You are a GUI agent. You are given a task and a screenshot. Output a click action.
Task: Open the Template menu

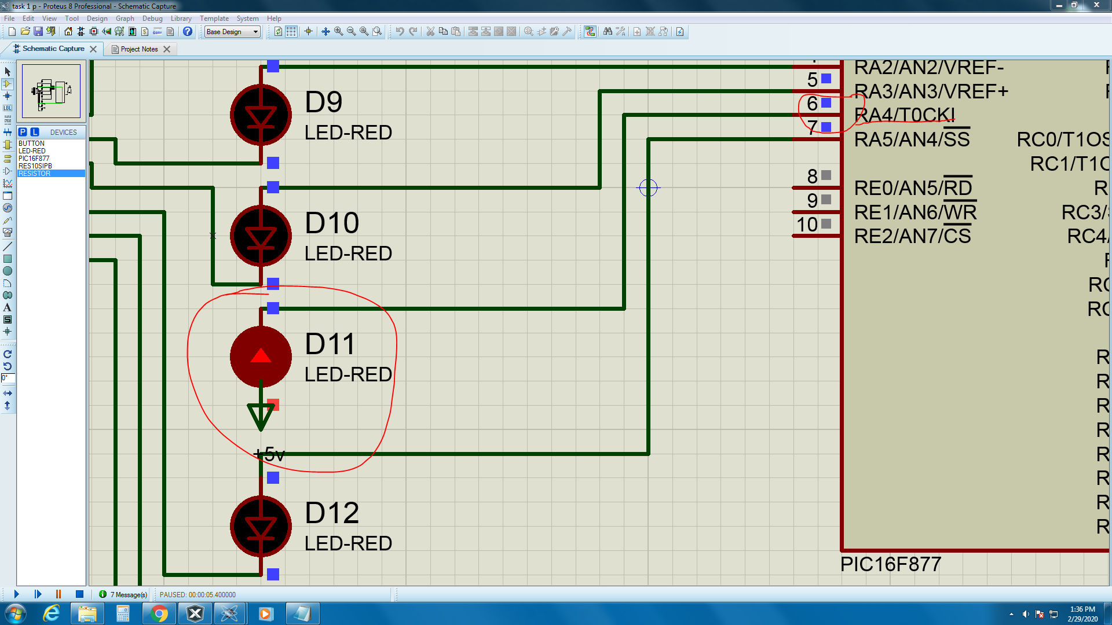pyautogui.click(x=214, y=19)
